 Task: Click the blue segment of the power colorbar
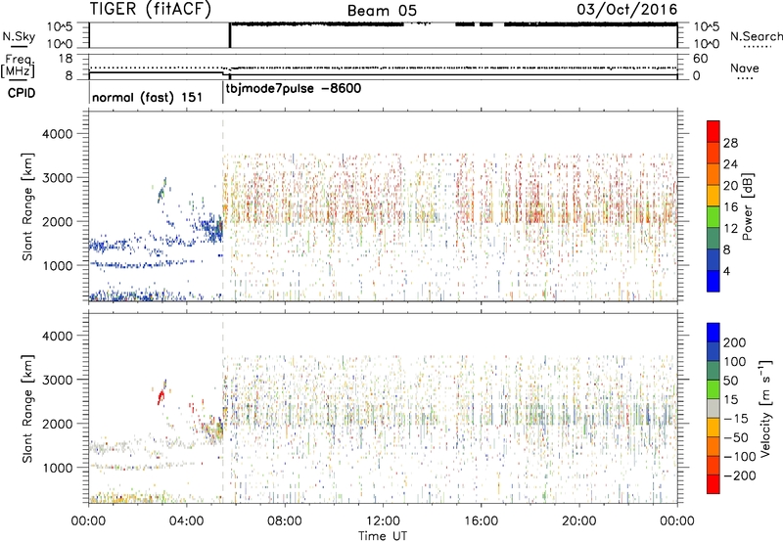714,281
